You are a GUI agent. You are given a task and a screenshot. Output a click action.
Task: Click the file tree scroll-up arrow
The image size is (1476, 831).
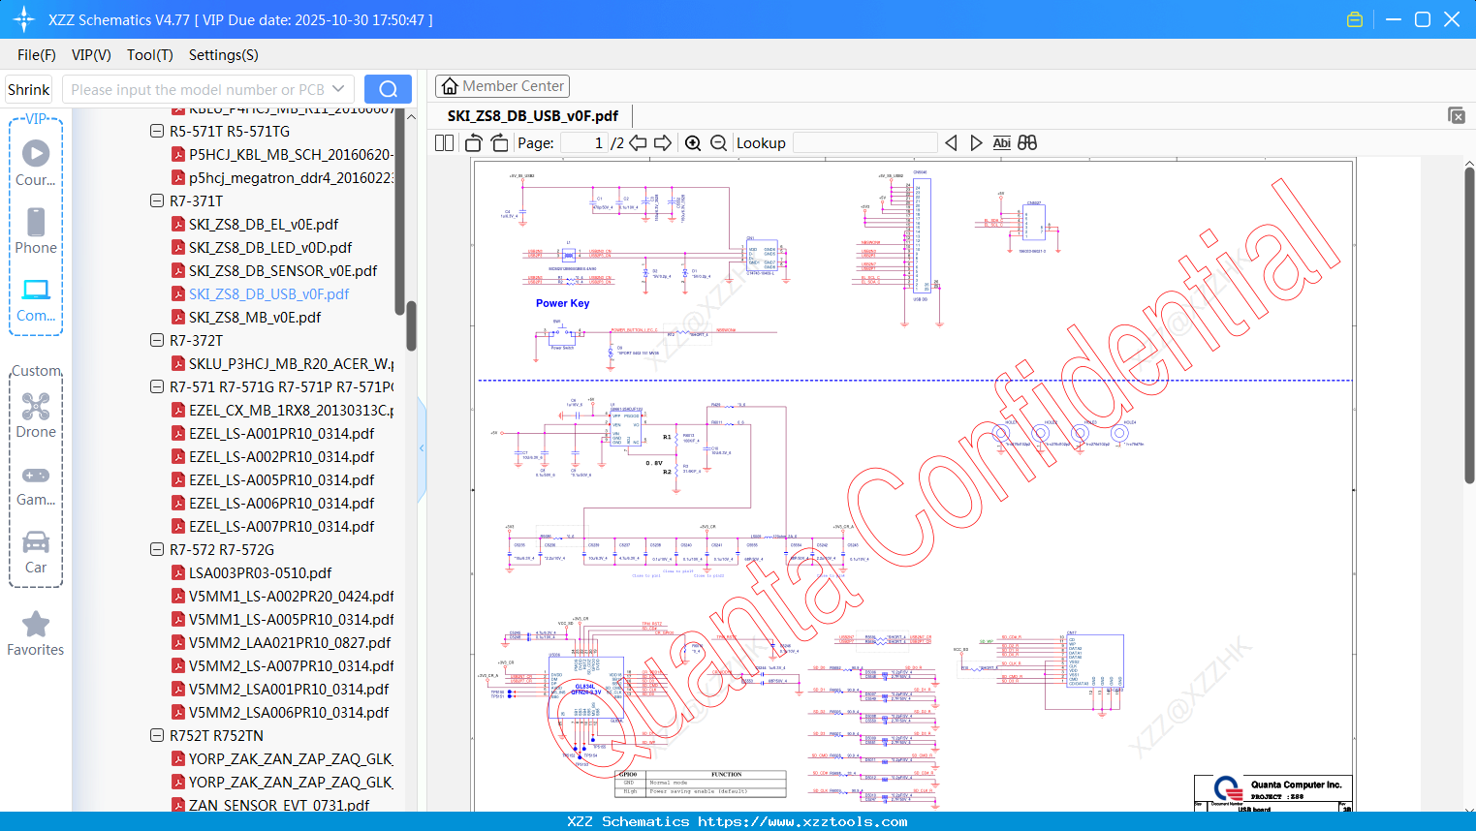click(x=411, y=116)
